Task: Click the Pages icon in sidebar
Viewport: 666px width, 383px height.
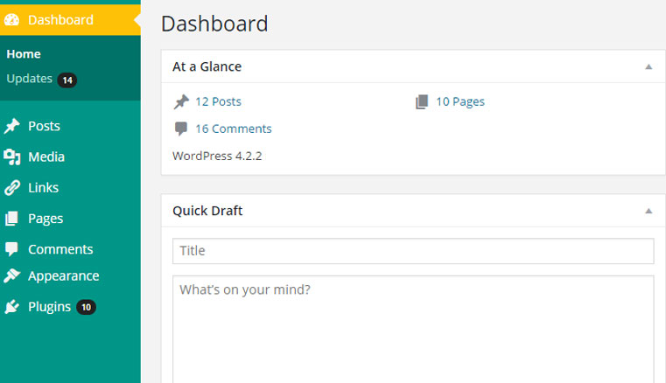Action: click(11, 219)
